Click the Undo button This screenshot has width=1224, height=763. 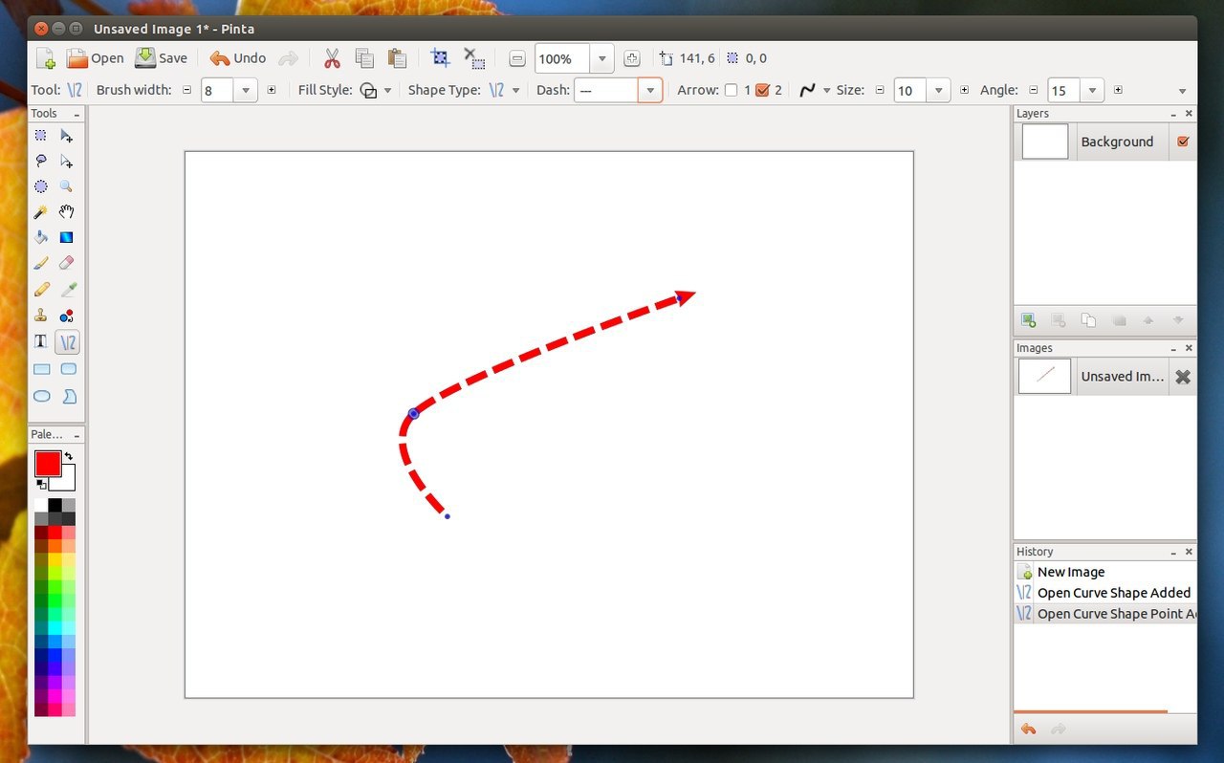tap(238, 58)
